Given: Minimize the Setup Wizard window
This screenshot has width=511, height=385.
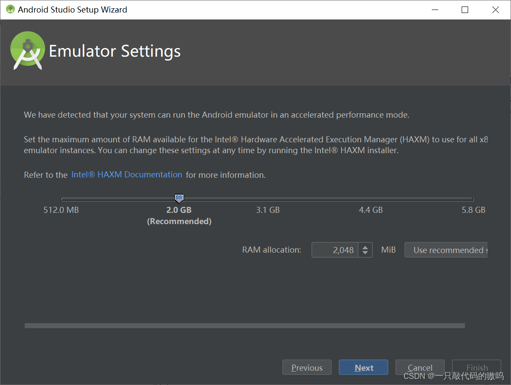Looking at the screenshot, I should click(435, 10).
